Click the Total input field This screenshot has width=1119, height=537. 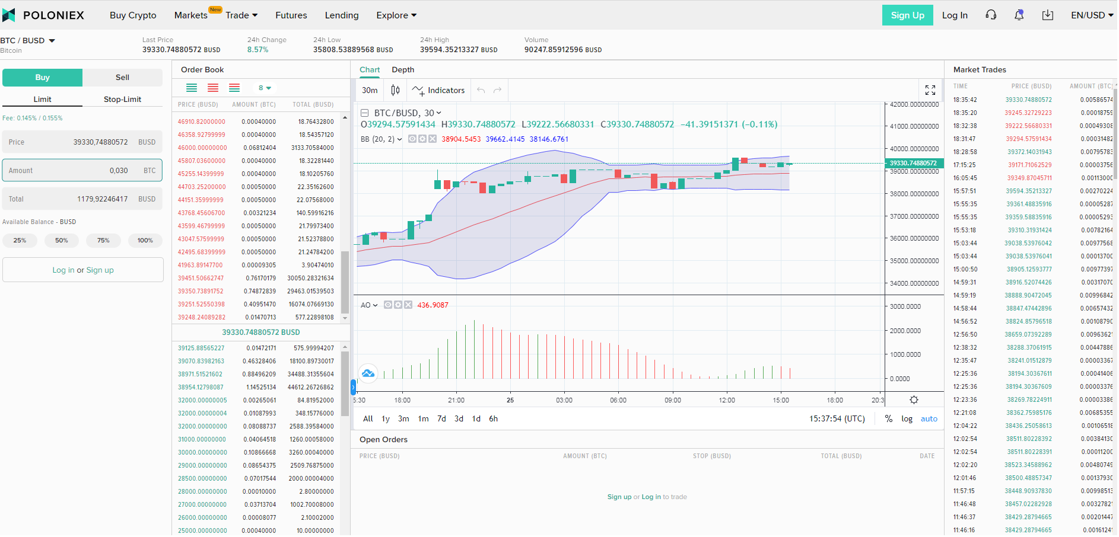click(82, 199)
